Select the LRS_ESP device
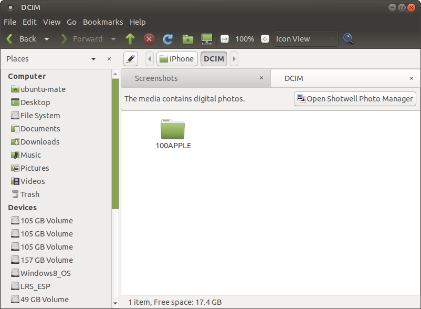This screenshot has width=421, height=309. point(30,286)
